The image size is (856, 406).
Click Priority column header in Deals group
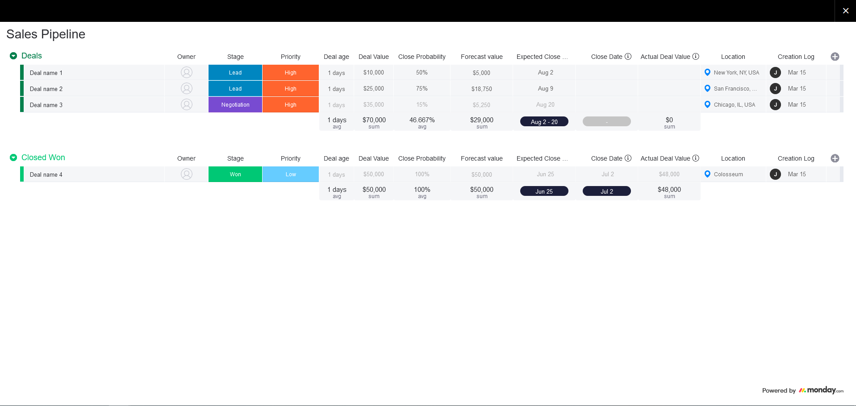pos(291,57)
